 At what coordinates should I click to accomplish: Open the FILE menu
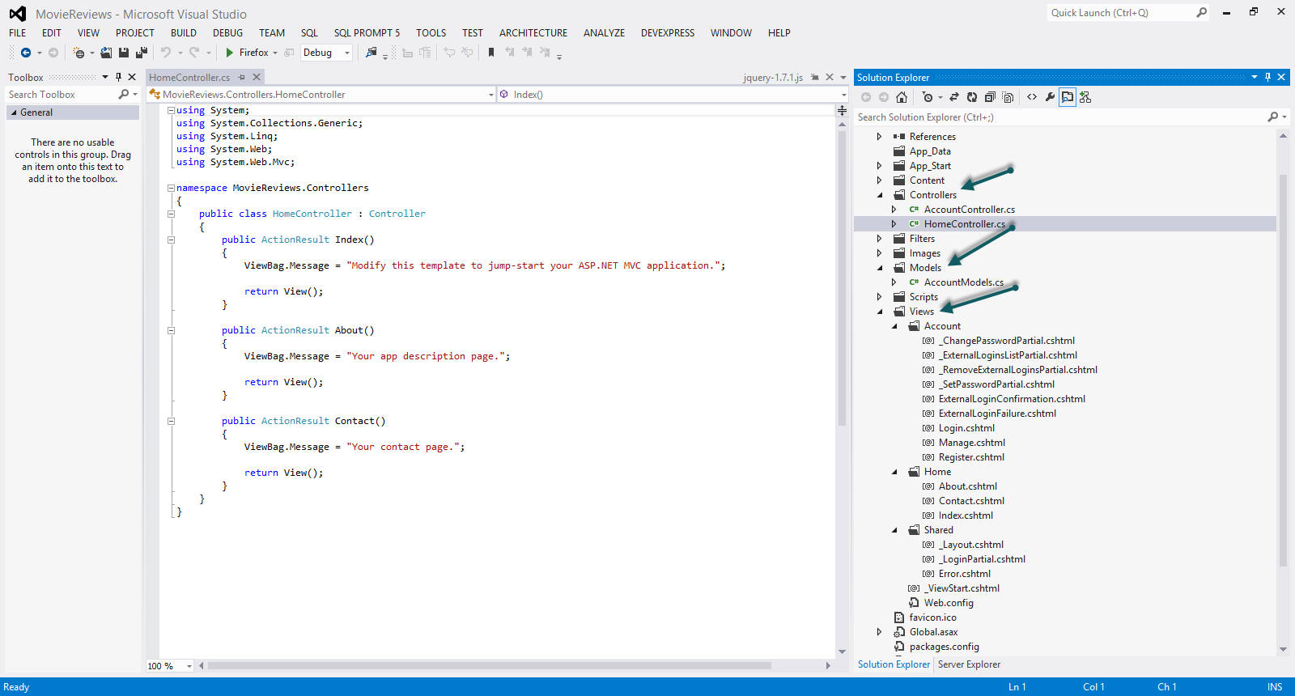point(18,33)
